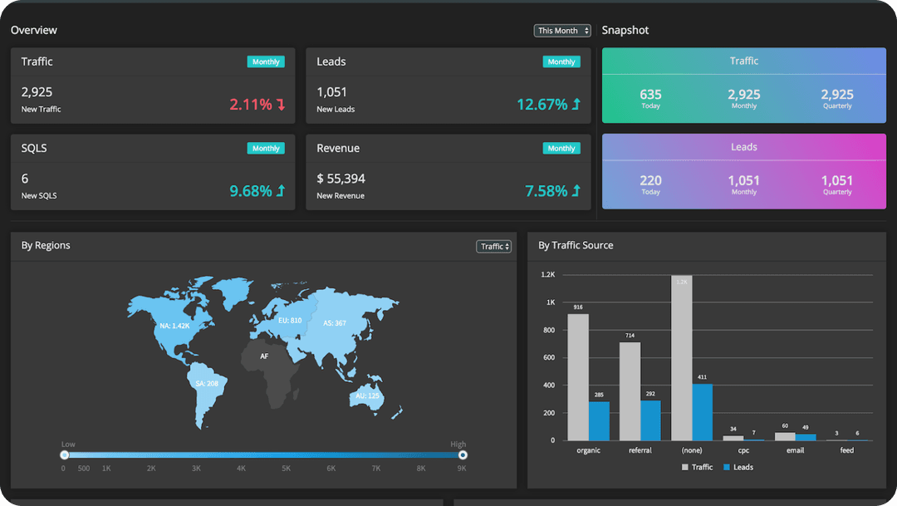
Task: Click the $ 55,394 revenue value
Action: [341, 179]
